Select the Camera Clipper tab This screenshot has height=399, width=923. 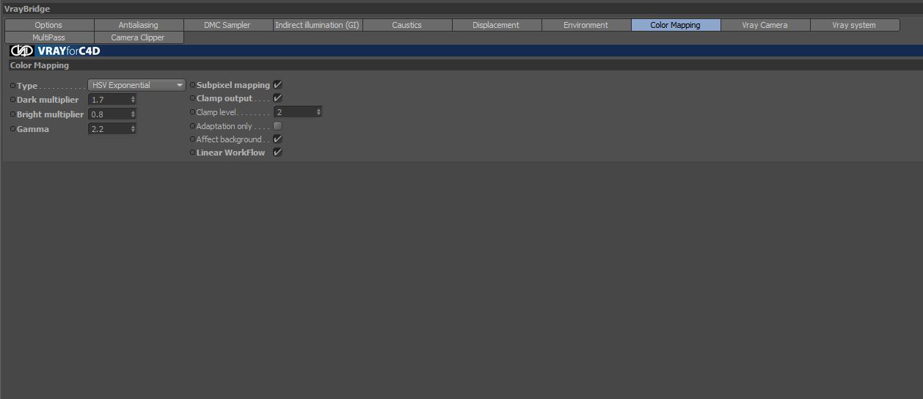(139, 37)
